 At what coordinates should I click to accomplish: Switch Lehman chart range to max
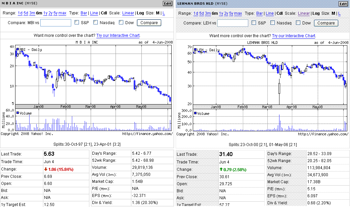(x=238, y=13)
